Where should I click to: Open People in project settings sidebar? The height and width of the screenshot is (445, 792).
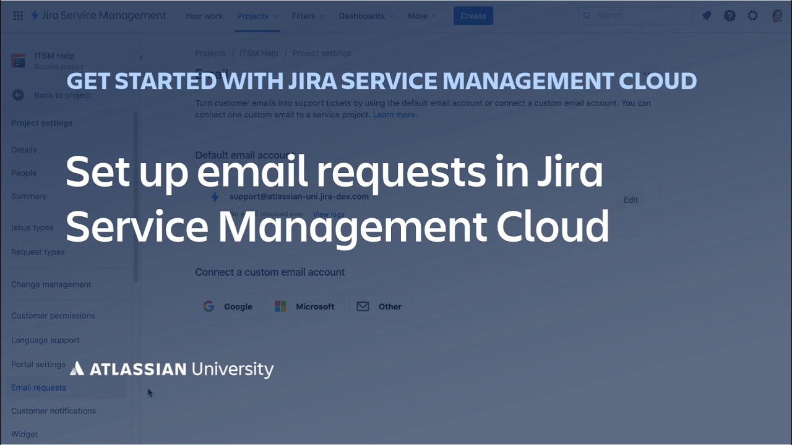pyautogui.click(x=24, y=173)
